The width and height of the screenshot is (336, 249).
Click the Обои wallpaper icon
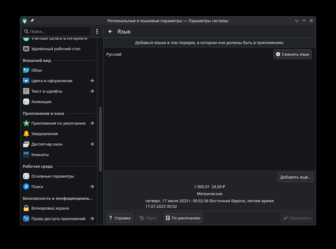click(26, 70)
